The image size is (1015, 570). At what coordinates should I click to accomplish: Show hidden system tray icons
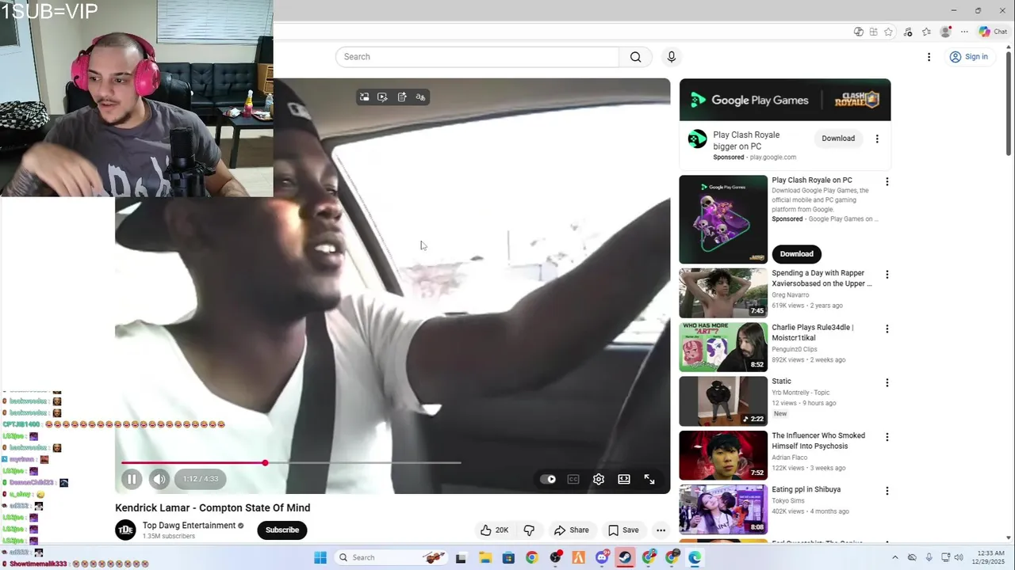[x=895, y=557]
